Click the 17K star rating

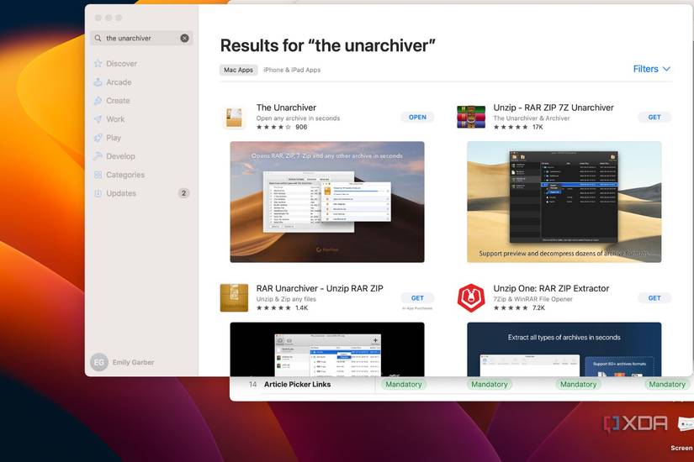tap(518, 127)
